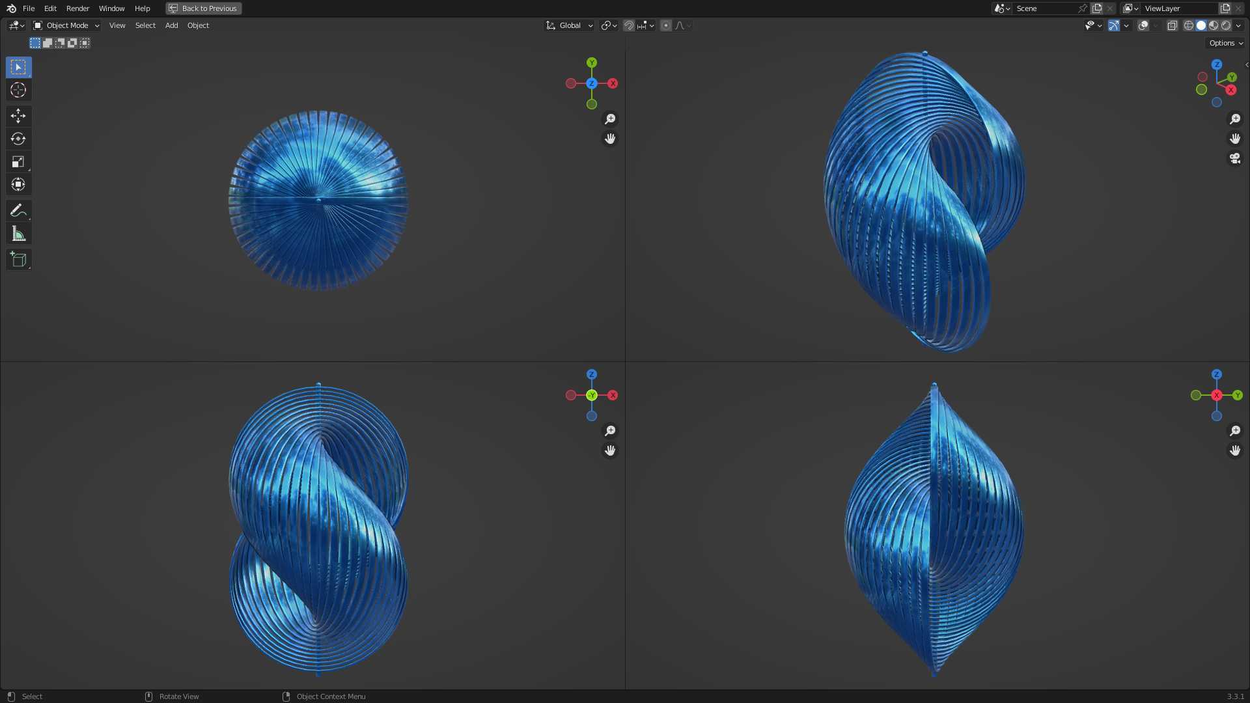Toggle viewport gizmos display
The width and height of the screenshot is (1250, 703).
coord(1114,25)
